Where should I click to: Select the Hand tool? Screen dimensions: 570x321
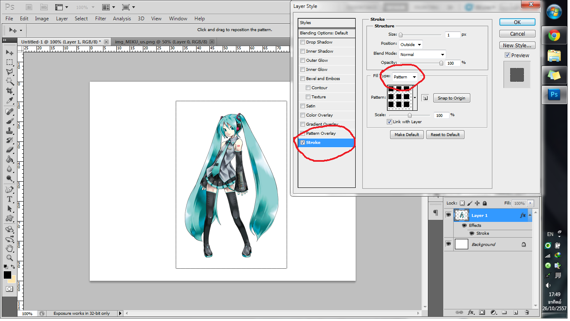pyautogui.click(x=9, y=248)
